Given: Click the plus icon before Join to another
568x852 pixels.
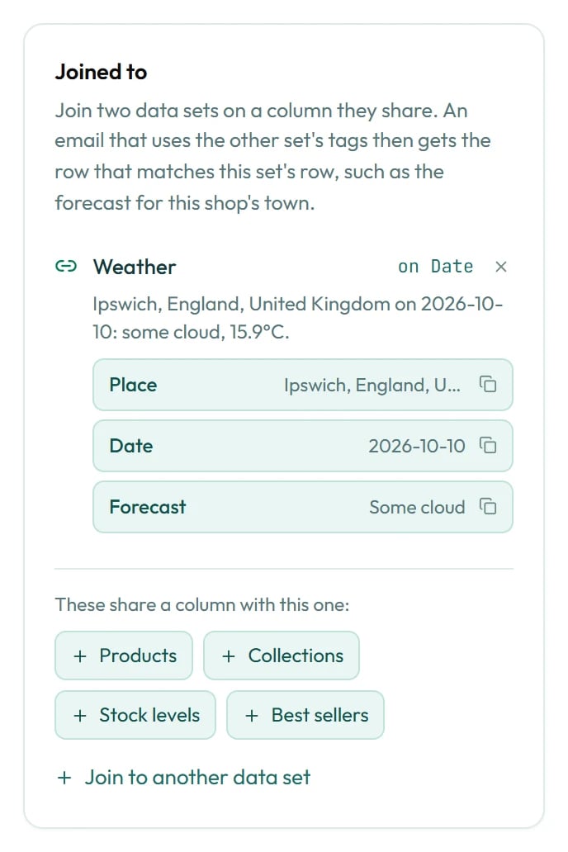Looking at the screenshot, I should pyautogui.click(x=64, y=777).
